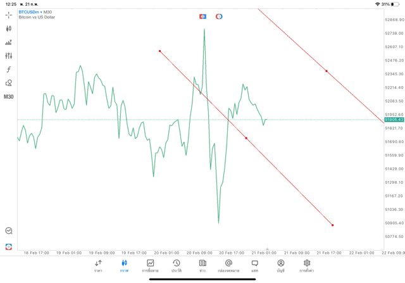Enable the crosshair cursor tool
The image size is (405, 283).
9,15
